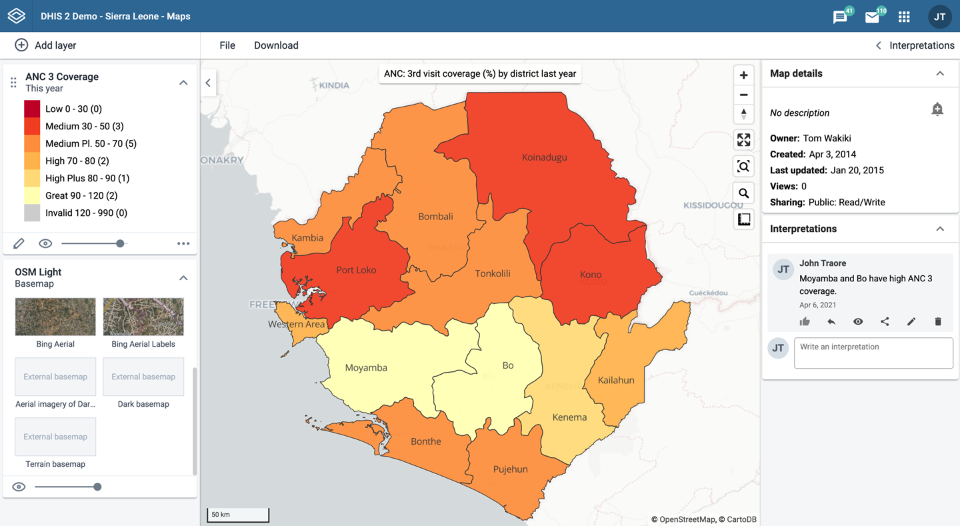Screen dimensions: 960x526
Task: Click the fullscreen map control icon
Action: point(743,140)
